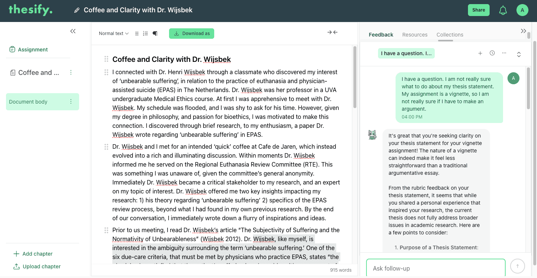The height and width of the screenshot is (278, 537).
Task: Click the Ask follow-up input field
Action: (435, 268)
